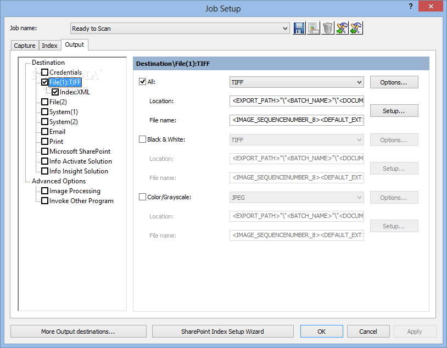
Task: Click the blue floppy disk save job icon
Action: 299,28
